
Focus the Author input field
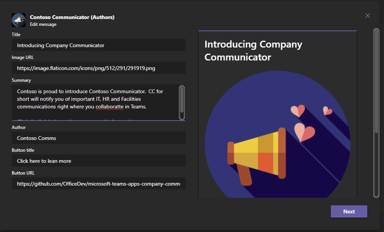(99, 138)
